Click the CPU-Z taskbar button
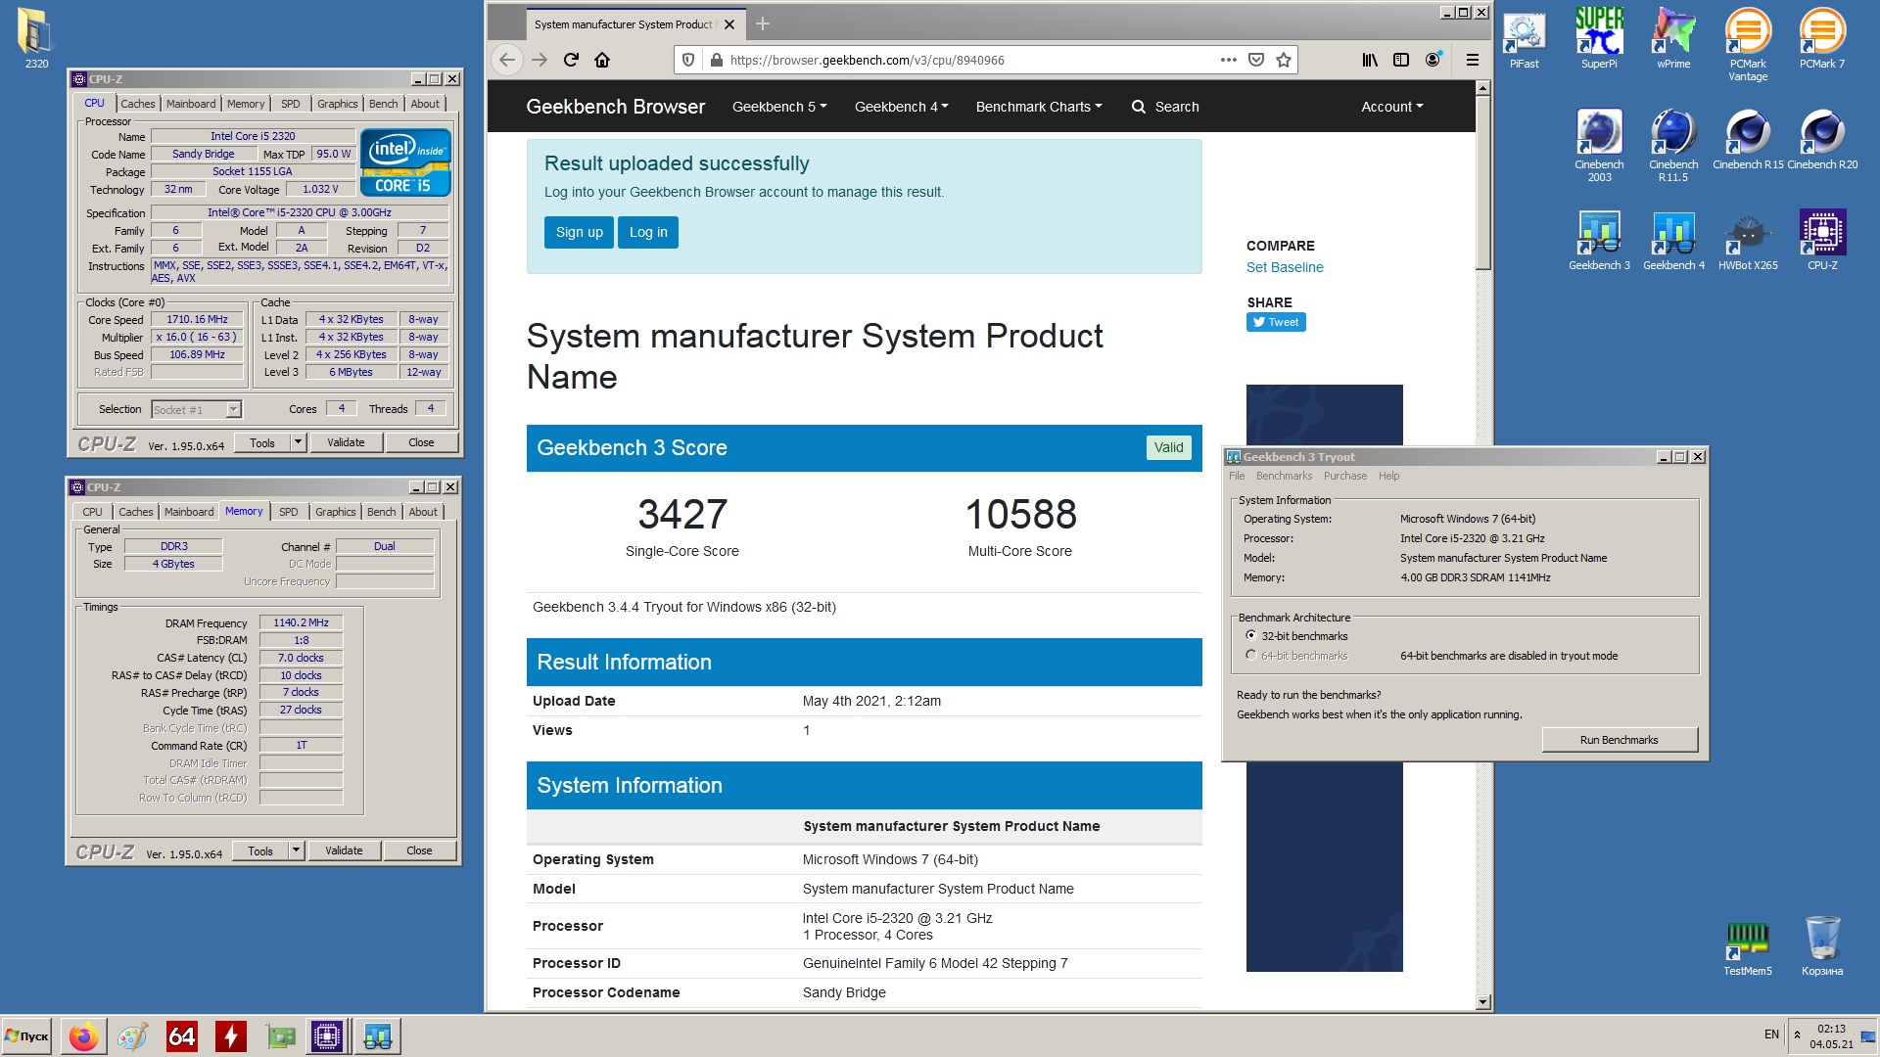The height and width of the screenshot is (1057, 1880). coord(327,1036)
